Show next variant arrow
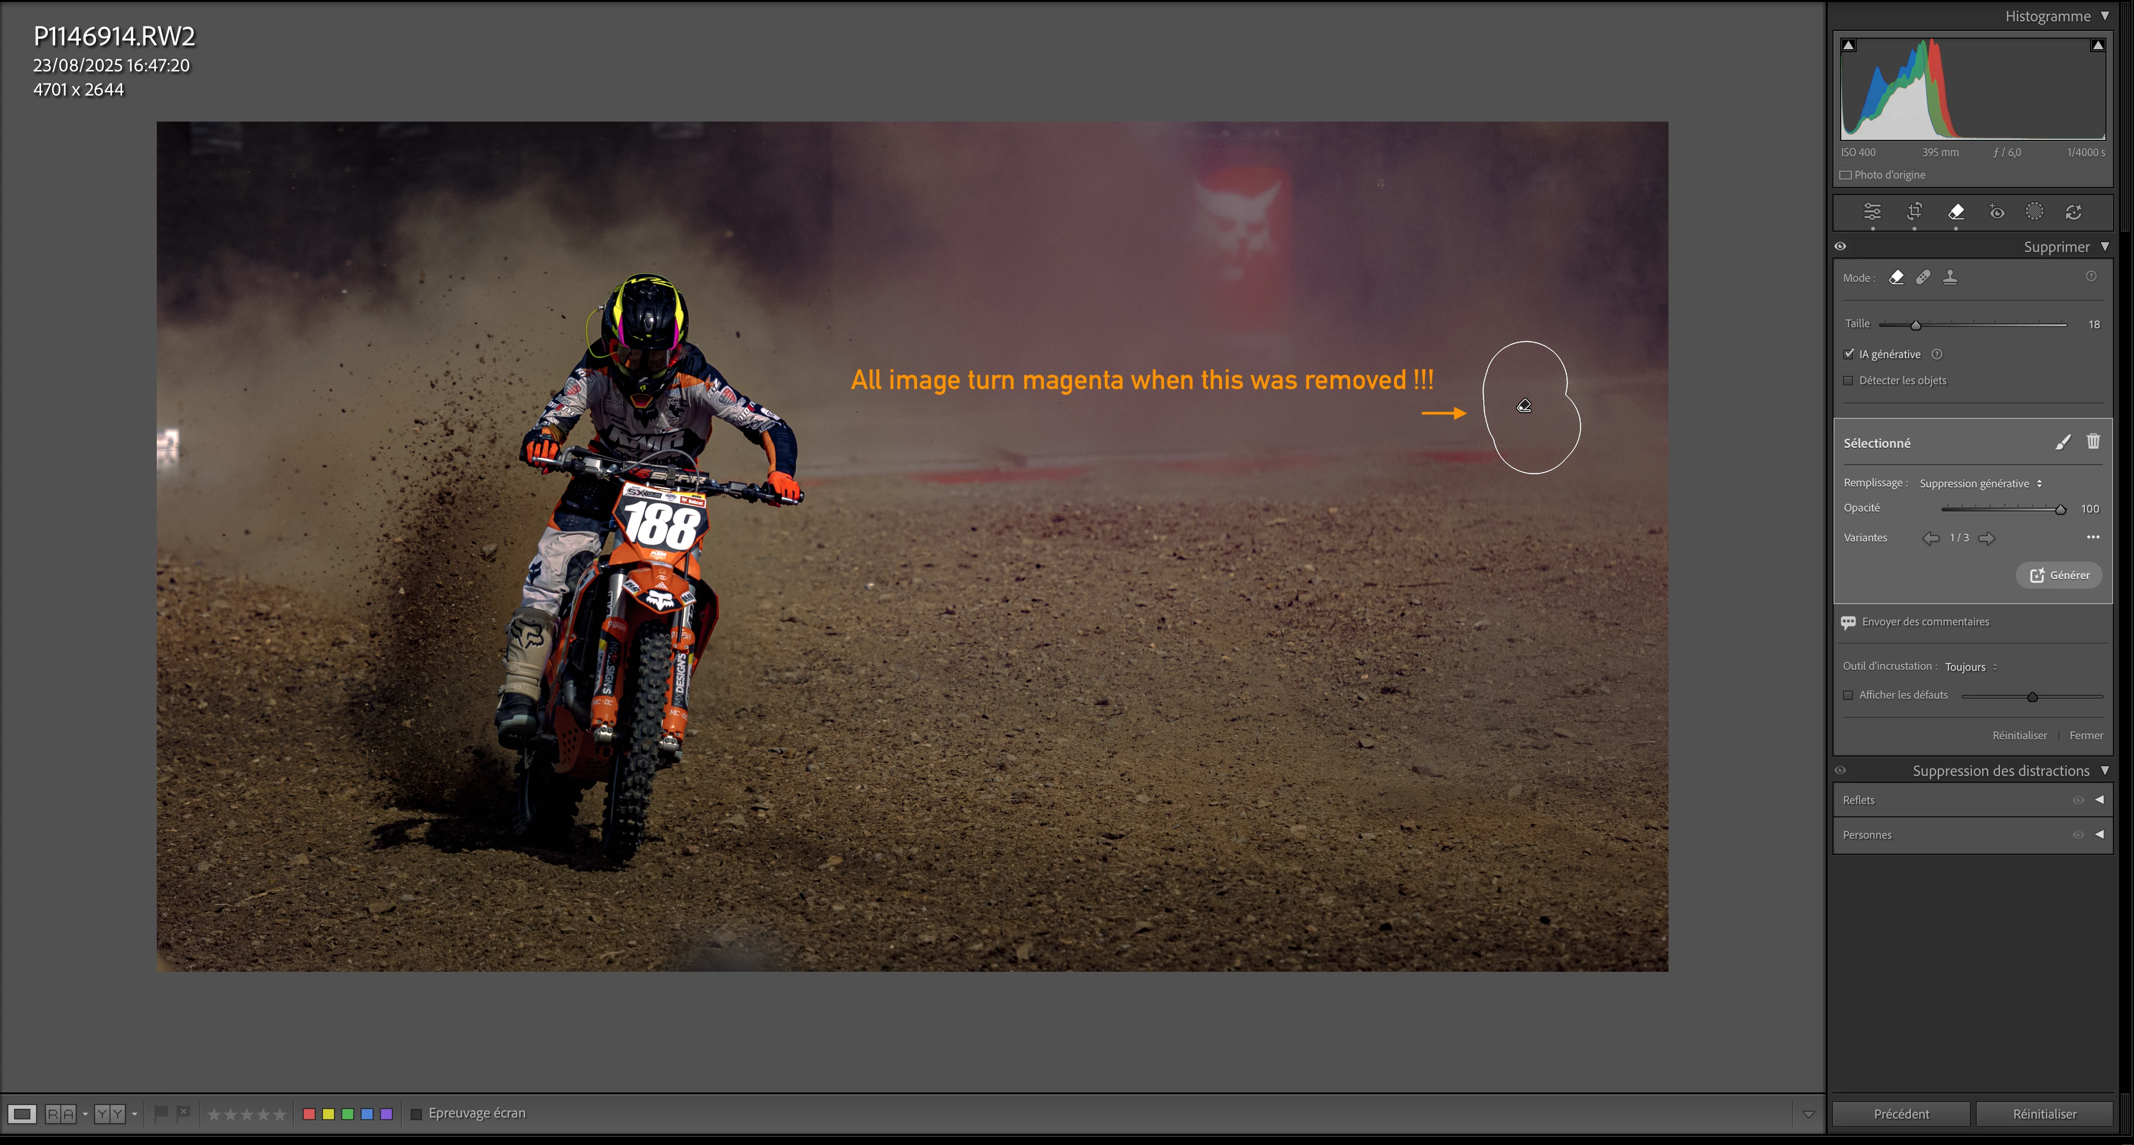Screen dimensions: 2134x1145 tap(1986, 538)
